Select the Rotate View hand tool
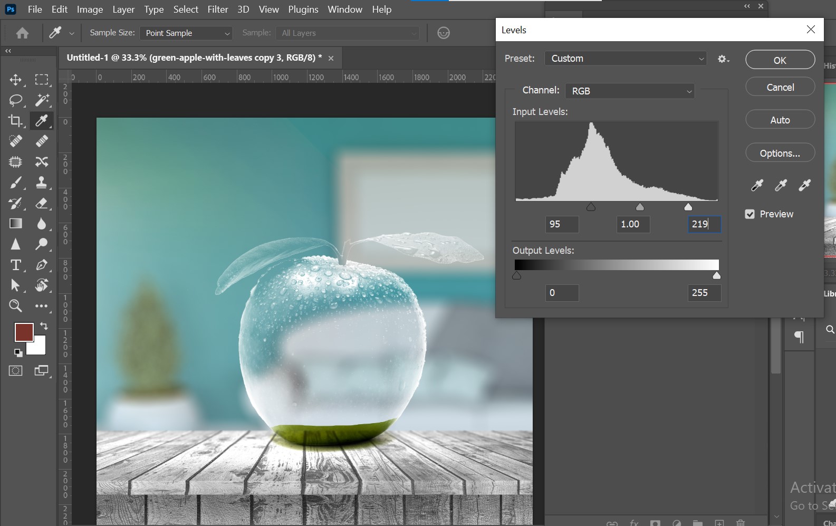Screen dimensions: 836x526 (x=42, y=285)
